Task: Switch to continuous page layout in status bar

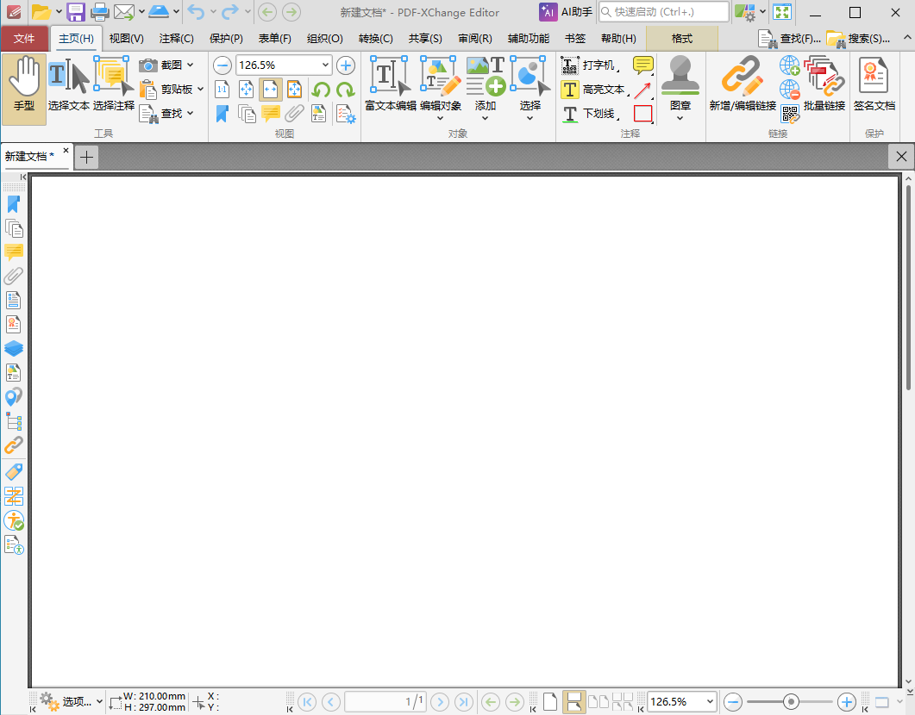Action: tap(573, 701)
